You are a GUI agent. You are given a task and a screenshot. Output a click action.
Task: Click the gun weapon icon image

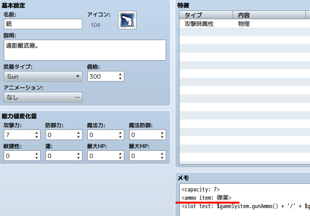[127, 20]
